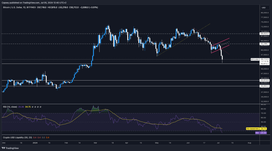Click the RSI-based MA 34.75 label
This screenshot has height=151, width=272.
(x=252, y=128)
